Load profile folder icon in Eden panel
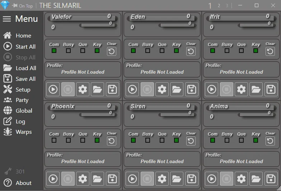The width and height of the screenshot is (281, 191). (x=177, y=89)
